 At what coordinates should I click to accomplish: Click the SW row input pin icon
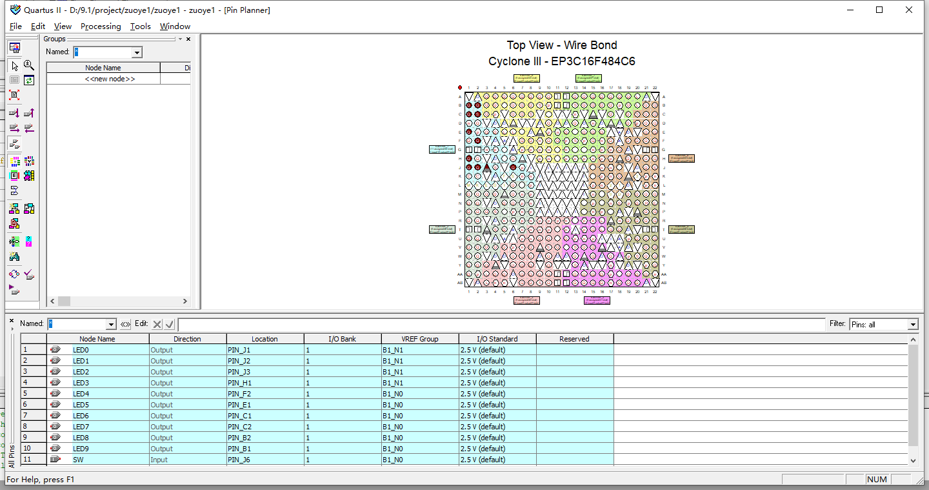point(55,460)
